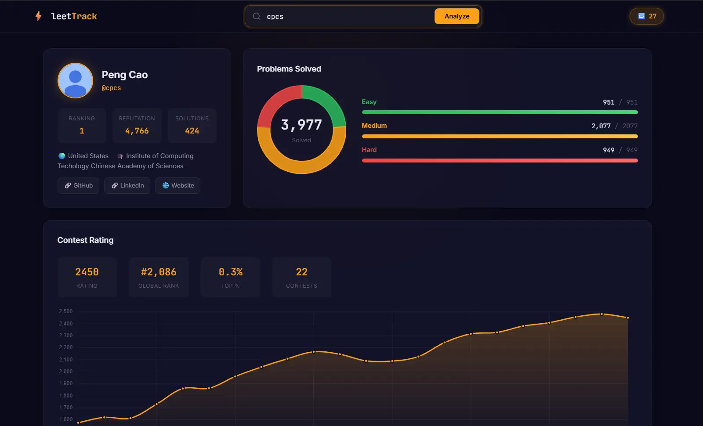Click the Rating card showing 2450
The image size is (703, 426).
[87, 277]
